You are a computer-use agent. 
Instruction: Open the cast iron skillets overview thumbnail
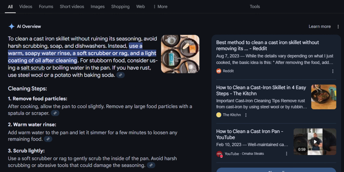180,54
